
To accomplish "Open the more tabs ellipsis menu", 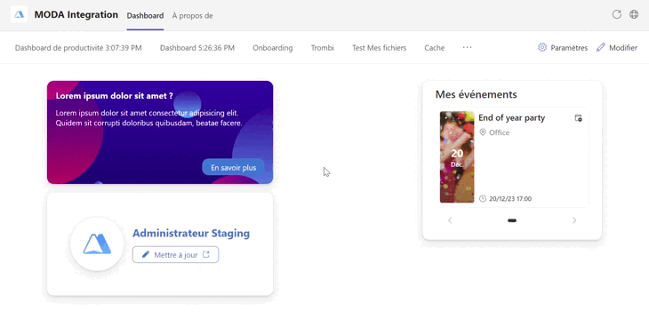I will pyautogui.click(x=468, y=47).
